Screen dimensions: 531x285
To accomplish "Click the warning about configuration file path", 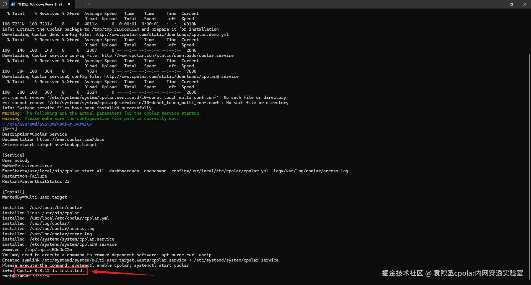I will coord(90,118).
